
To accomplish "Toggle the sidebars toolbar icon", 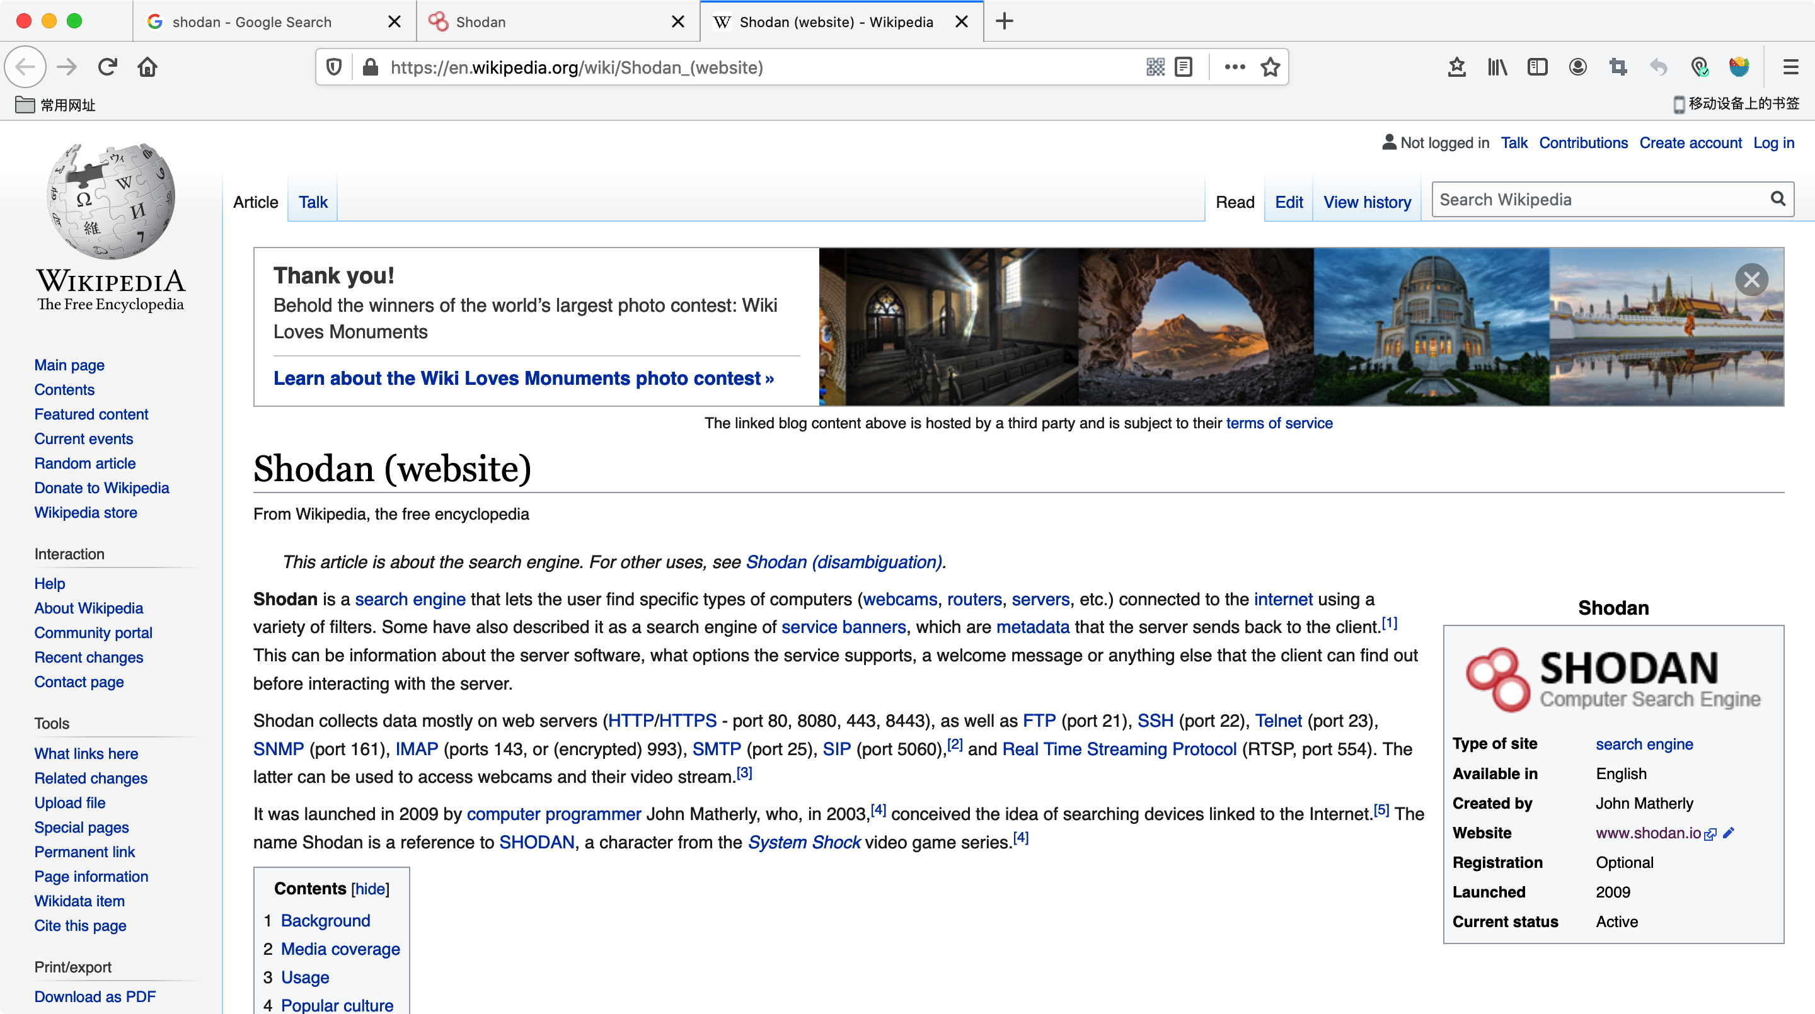I will click(x=1536, y=67).
